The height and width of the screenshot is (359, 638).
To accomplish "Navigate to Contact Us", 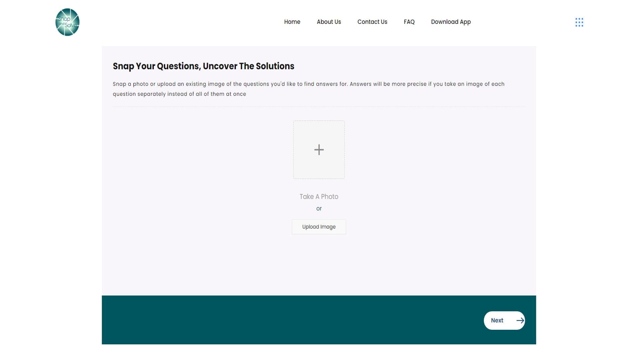I will (x=372, y=22).
